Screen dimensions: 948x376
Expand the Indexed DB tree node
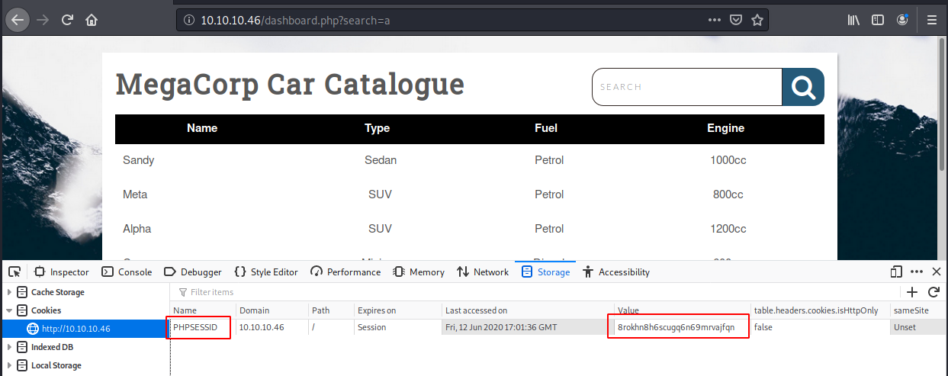coord(9,347)
